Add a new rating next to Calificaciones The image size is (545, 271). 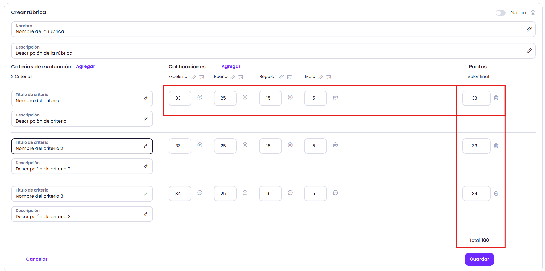point(231,66)
